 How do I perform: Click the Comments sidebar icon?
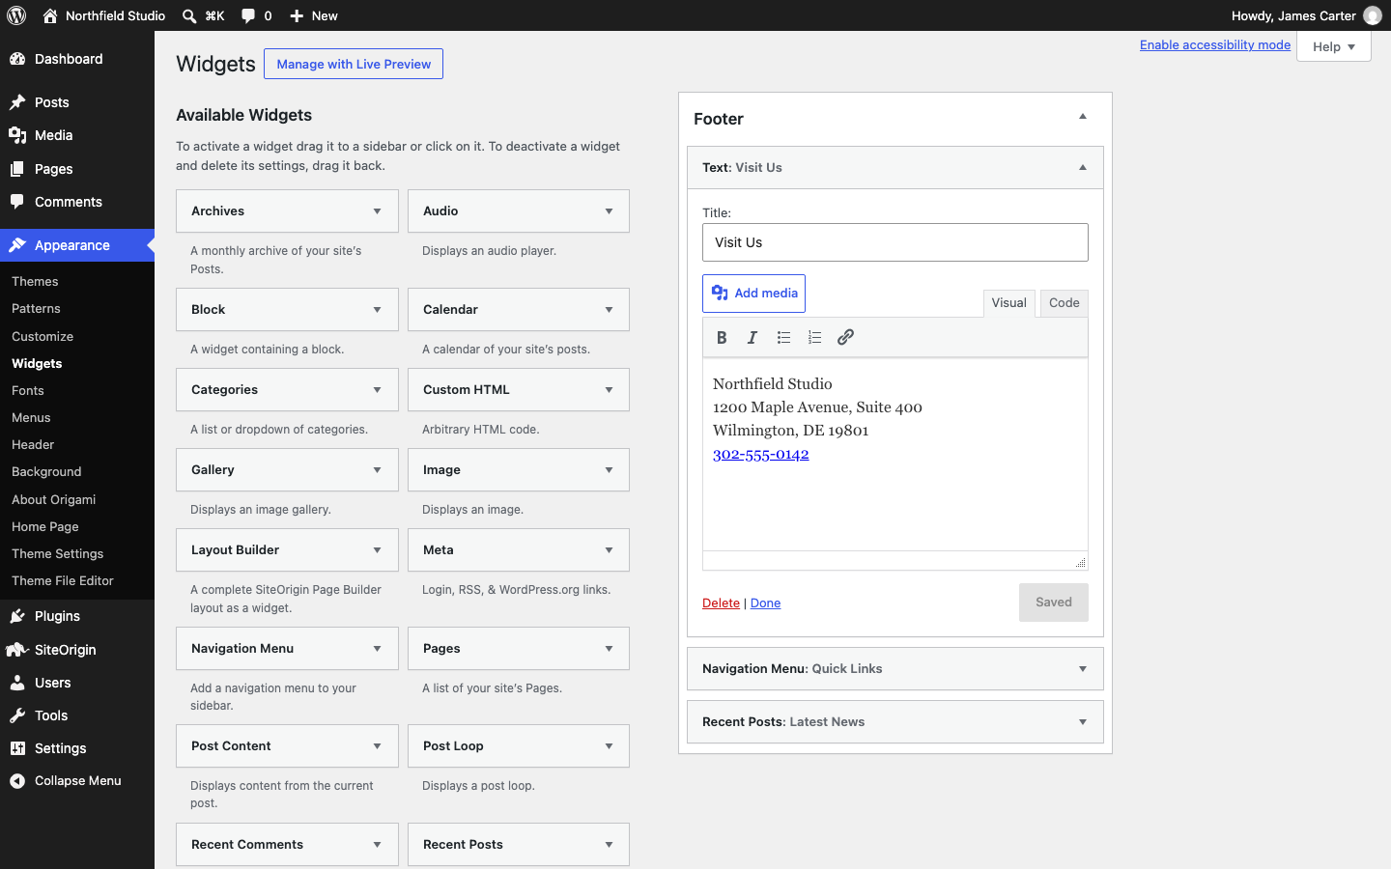[x=17, y=202]
